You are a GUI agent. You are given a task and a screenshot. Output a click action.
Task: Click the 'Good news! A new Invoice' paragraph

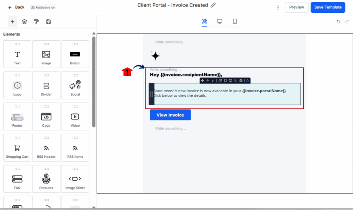(x=220, y=93)
